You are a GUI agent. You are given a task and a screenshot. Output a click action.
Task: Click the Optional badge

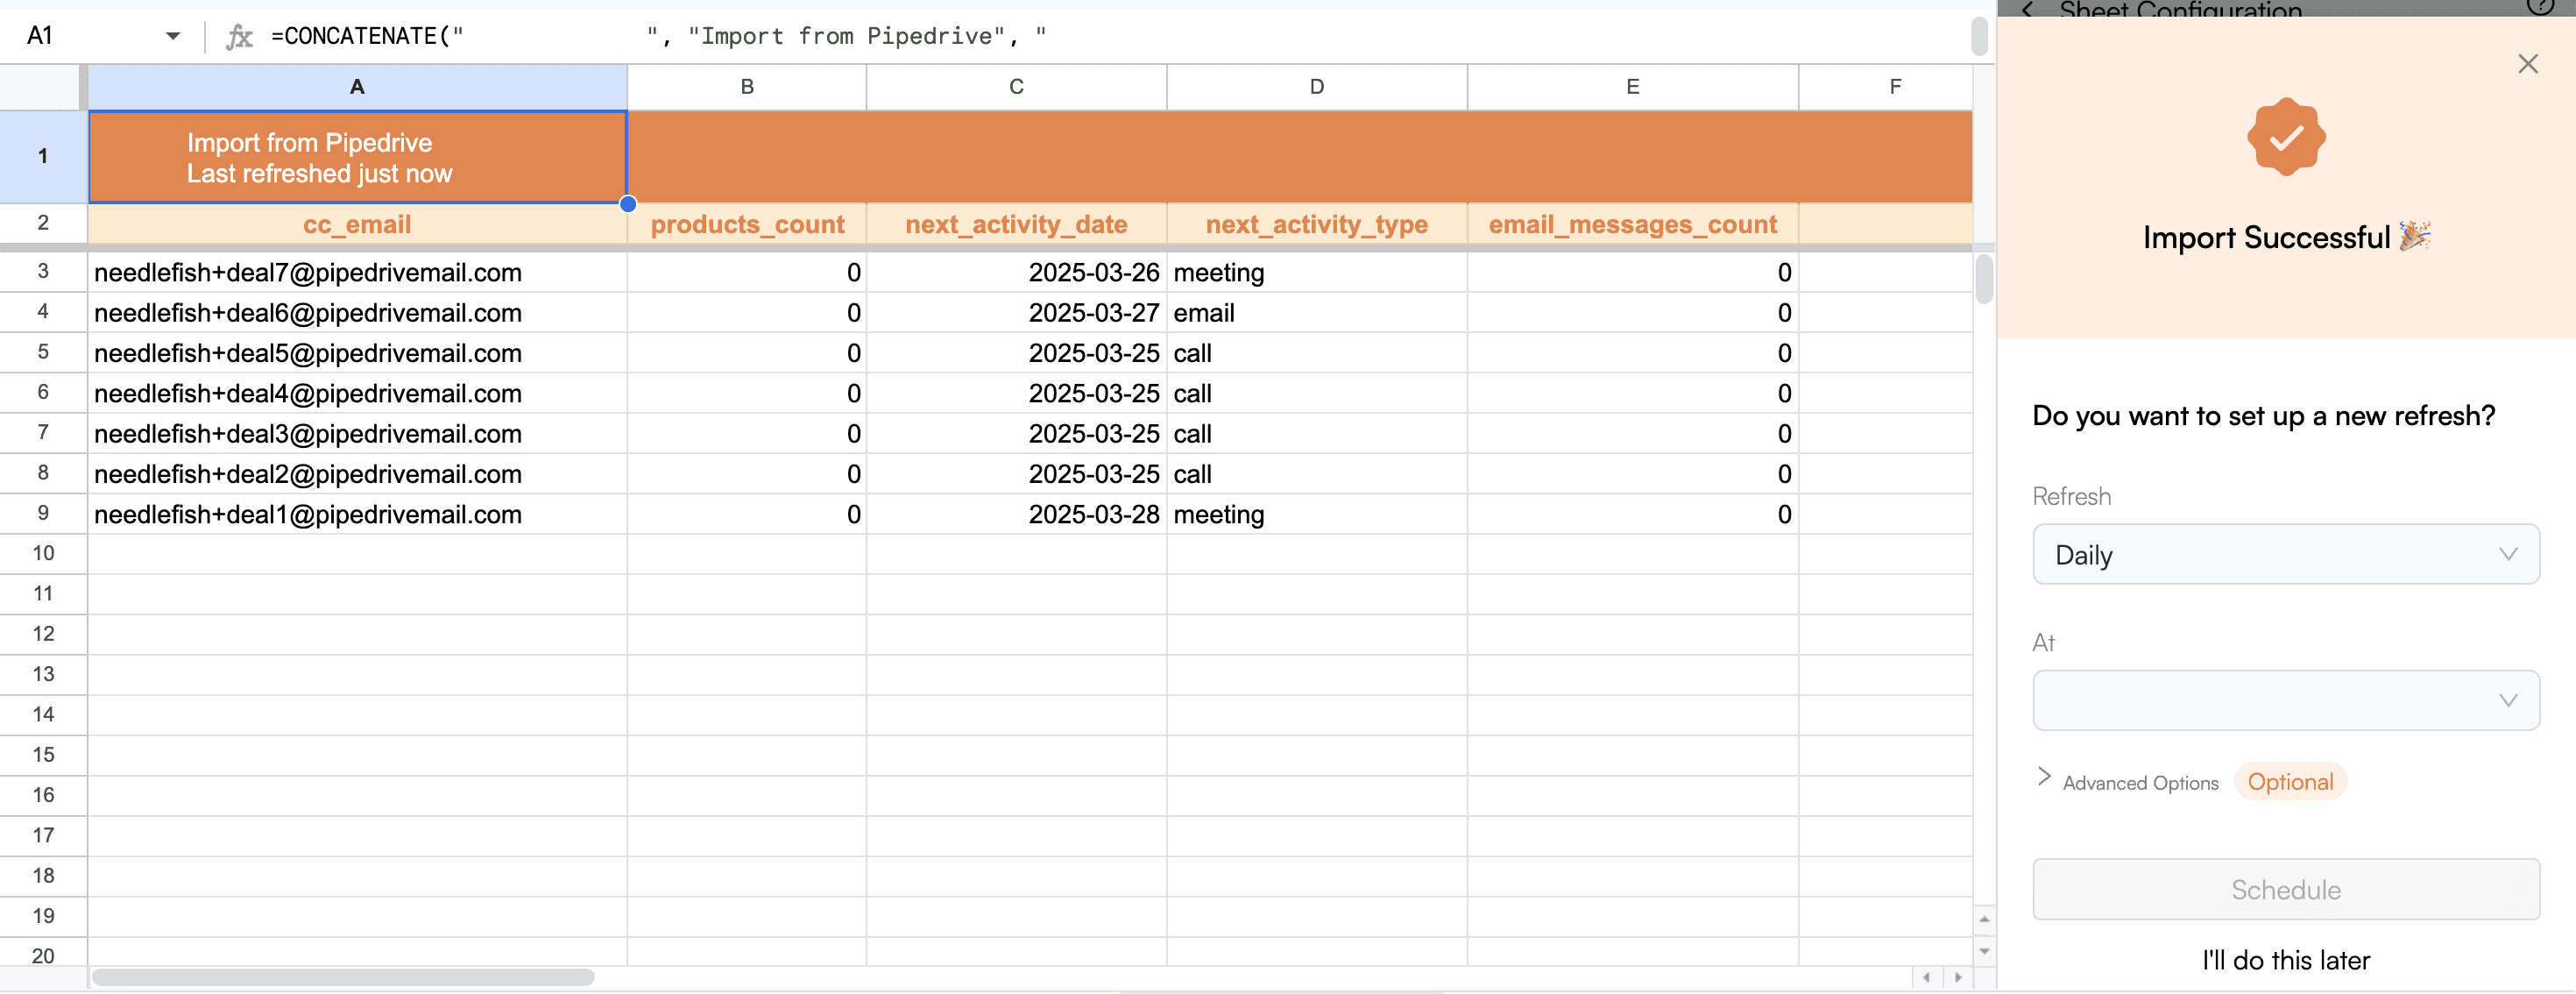click(x=2290, y=781)
